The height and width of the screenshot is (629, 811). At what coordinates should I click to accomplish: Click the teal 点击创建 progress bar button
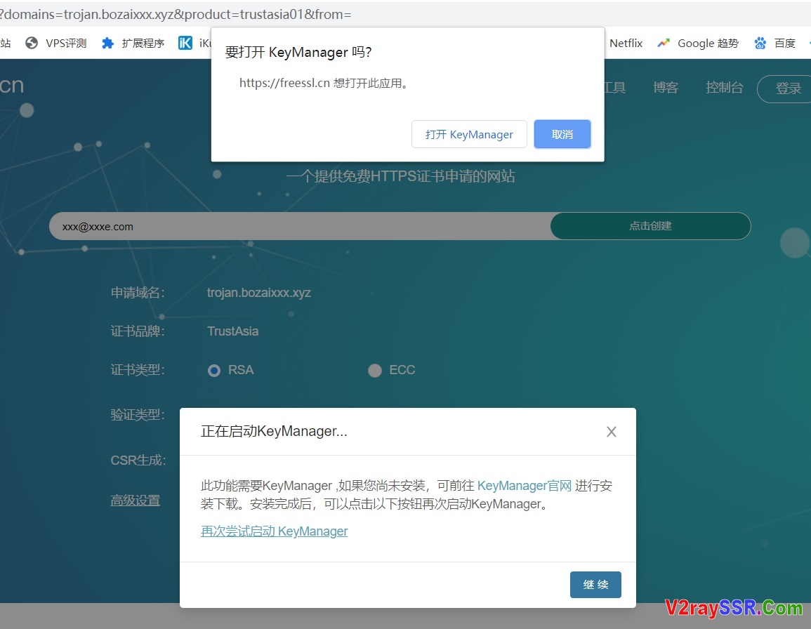pos(650,226)
